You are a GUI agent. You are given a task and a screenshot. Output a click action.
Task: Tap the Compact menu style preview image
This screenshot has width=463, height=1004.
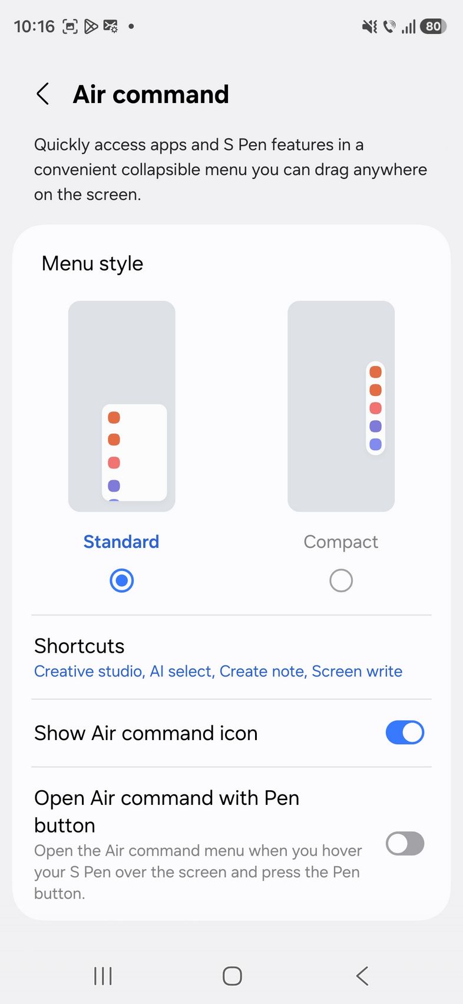tap(341, 406)
